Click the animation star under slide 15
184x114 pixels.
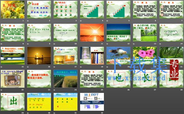(x=1, y=67)
